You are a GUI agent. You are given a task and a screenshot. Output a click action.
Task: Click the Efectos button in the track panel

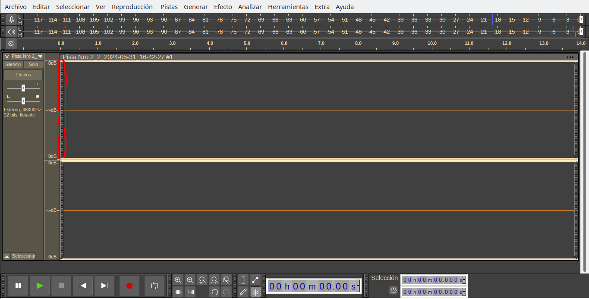tap(23, 75)
